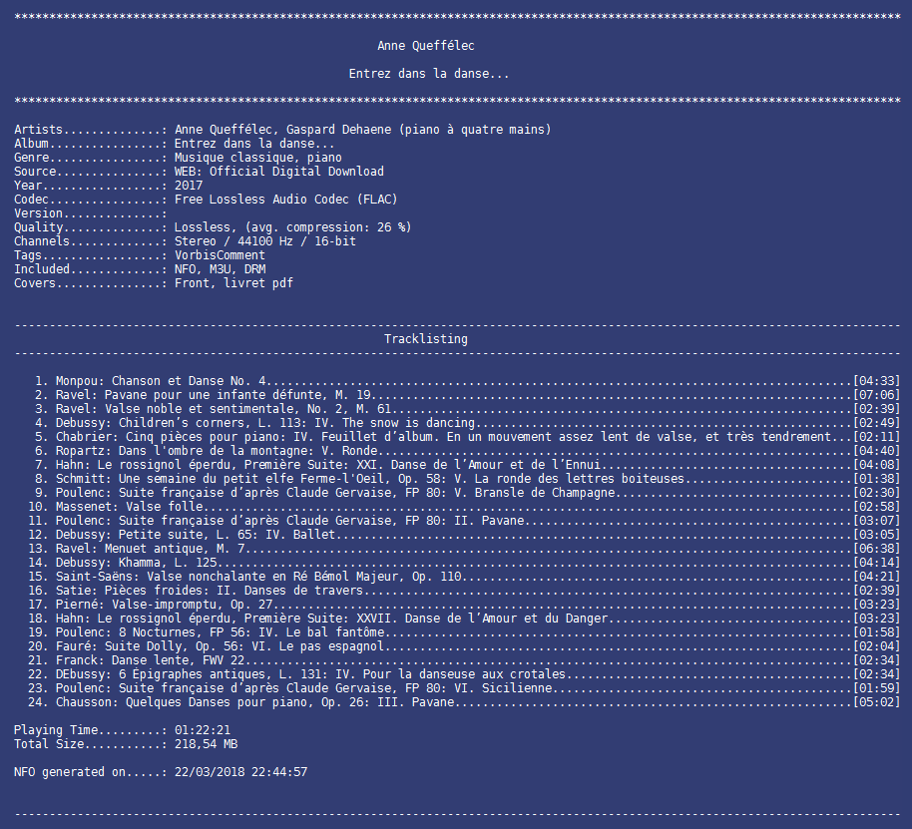912x829 pixels.
Task: Select track 9 Poulenc Bransle de Champagne
Action: pyautogui.click(x=467, y=493)
